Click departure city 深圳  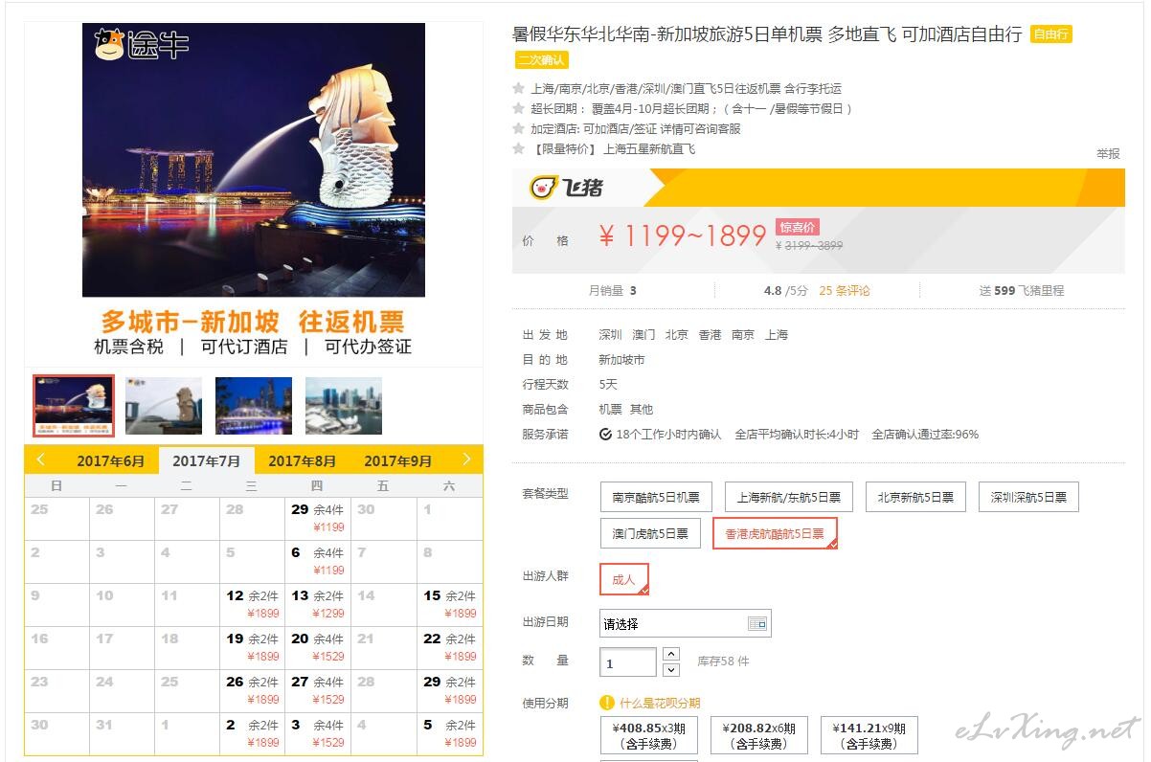pyautogui.click(x=610, y=335)
